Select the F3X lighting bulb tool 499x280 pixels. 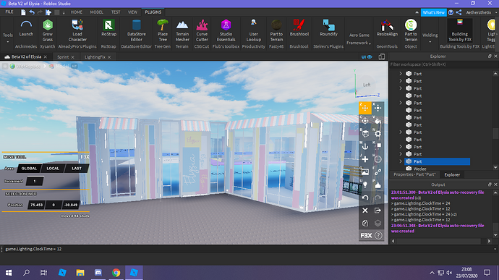click(365, 184)
